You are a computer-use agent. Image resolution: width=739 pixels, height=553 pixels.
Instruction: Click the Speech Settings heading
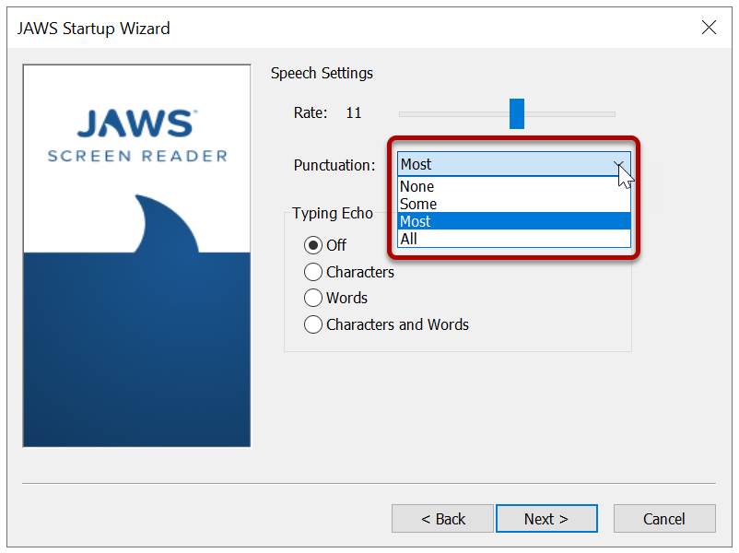click(321, 73)
